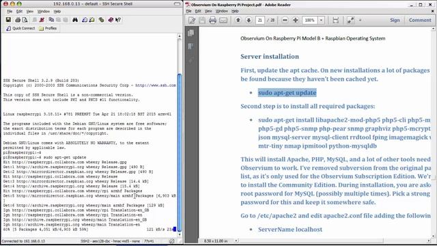This screenshot has width=437, height=246.
Task: Open the Settings icon in SSH toolbar
Action: coord(101,20)
